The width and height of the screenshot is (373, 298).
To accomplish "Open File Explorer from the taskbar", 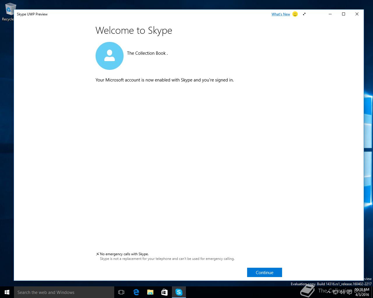I will tap(150, 292).
